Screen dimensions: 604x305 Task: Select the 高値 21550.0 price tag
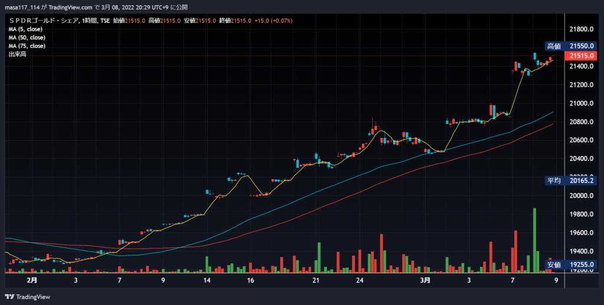tap(571, 46)
